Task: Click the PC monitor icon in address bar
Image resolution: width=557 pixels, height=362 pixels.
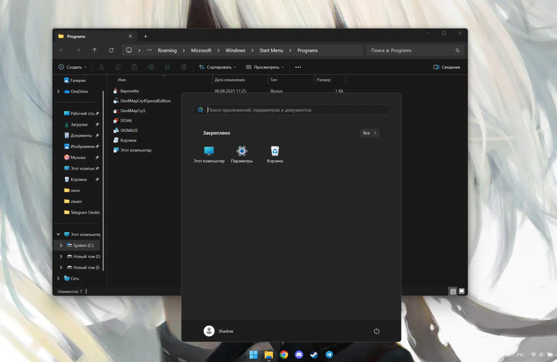Action: pos(129,50)
